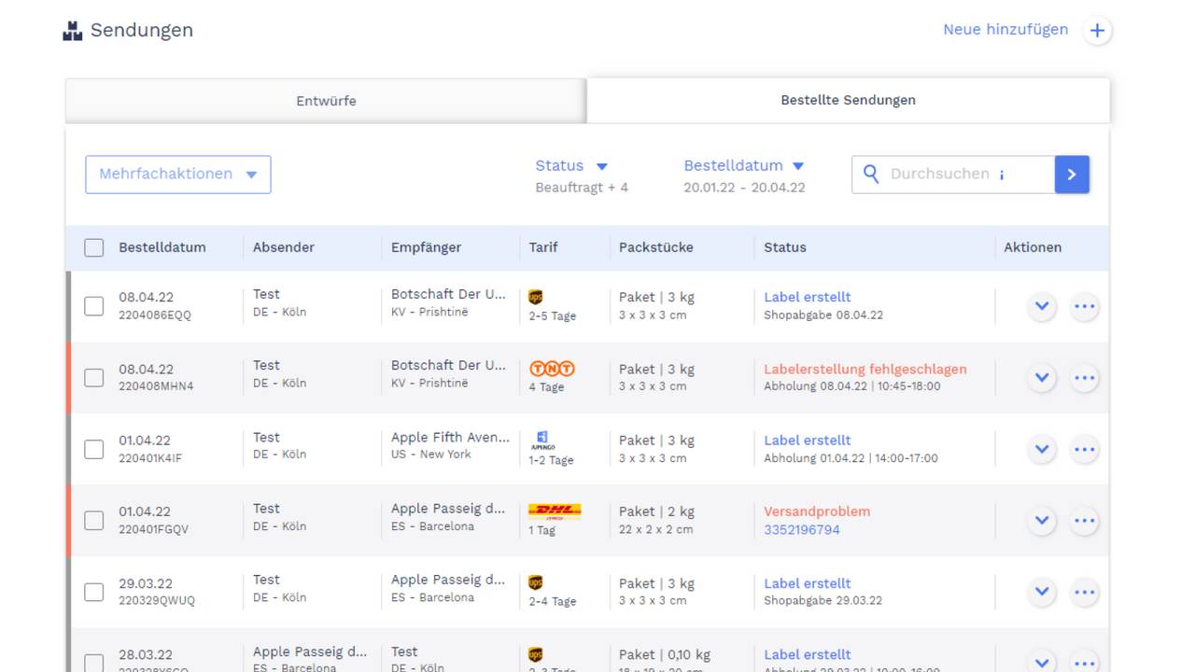The width and height of the screenshot is (1195, 672).
Task: Open Labelerstellung fehlgeschlagen status link
Action: click(x=865, y=369)
